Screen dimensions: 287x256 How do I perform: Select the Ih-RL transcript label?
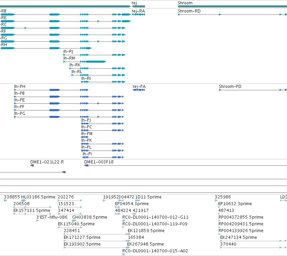click(x=77, y=72)
